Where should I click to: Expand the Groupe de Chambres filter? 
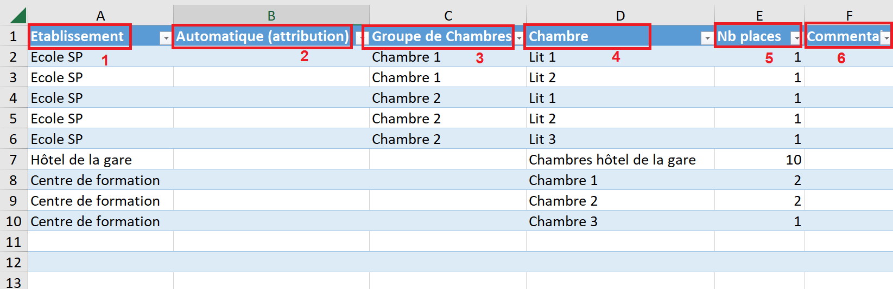pyautogui.click(x=519, y=38)
